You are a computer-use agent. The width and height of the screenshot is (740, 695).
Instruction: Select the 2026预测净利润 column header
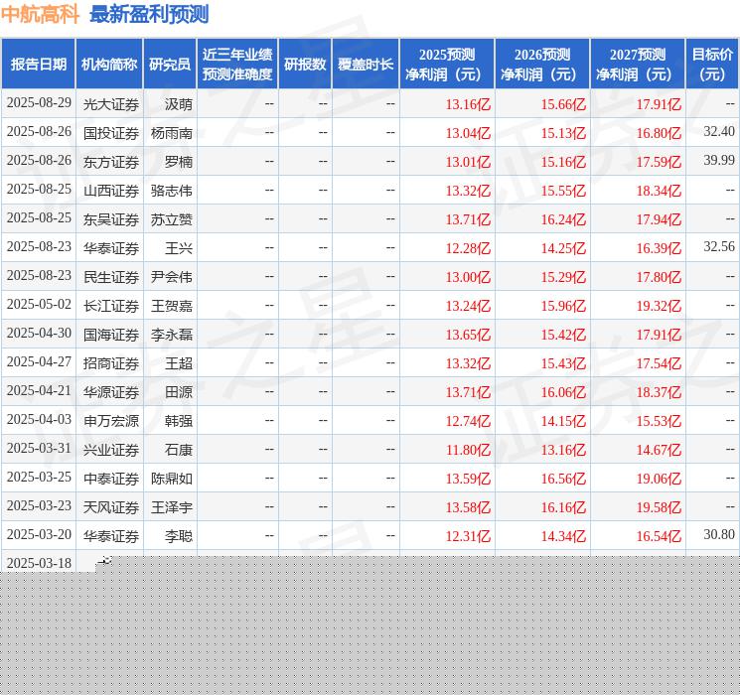[542, 65]
